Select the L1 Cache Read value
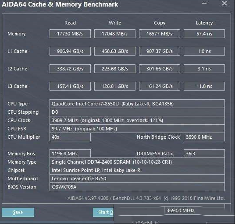Viewport: 235px width, 224px height. point(70,51)
